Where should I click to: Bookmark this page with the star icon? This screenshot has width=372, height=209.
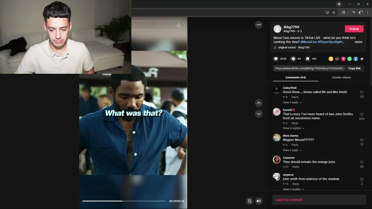[x=334, y=12]
